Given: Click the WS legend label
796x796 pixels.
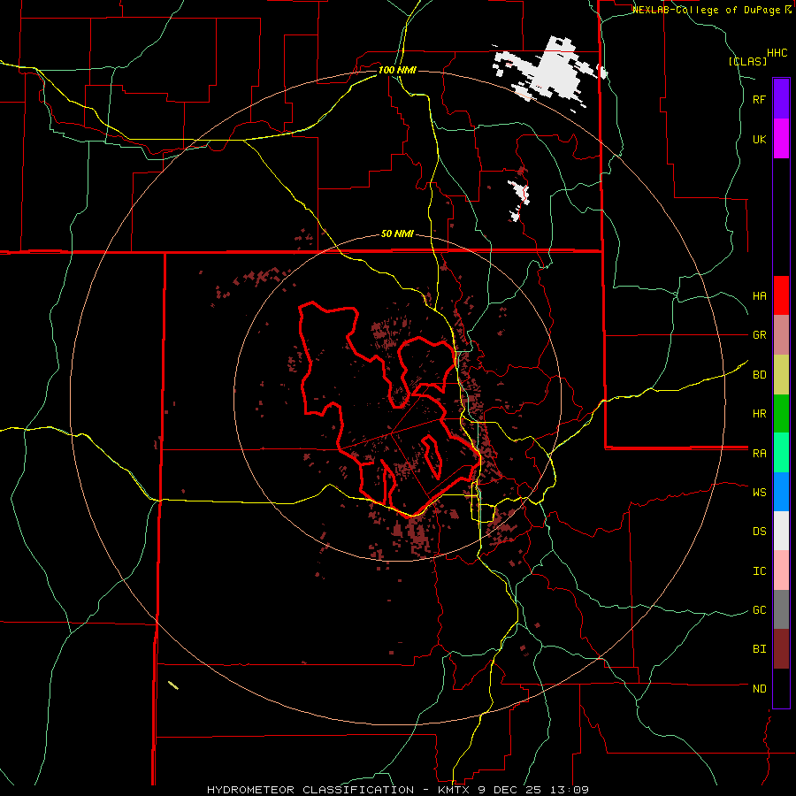Looking at the screenshot, I should 759,493.
